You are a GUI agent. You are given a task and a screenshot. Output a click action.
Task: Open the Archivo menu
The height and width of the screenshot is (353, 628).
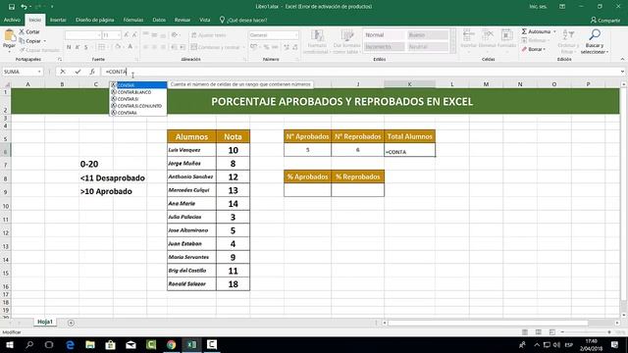(x=12, y=20)
